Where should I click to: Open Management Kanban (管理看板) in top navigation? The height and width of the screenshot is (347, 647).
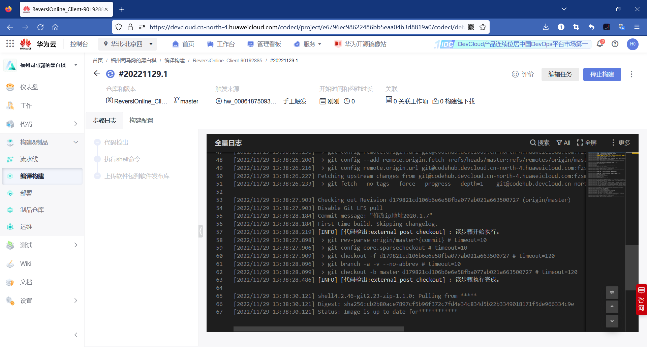pos(264,44)
